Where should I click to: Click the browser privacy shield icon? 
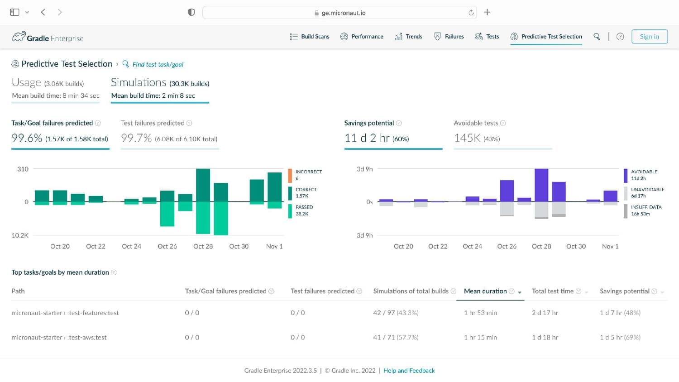coord(191,12)
